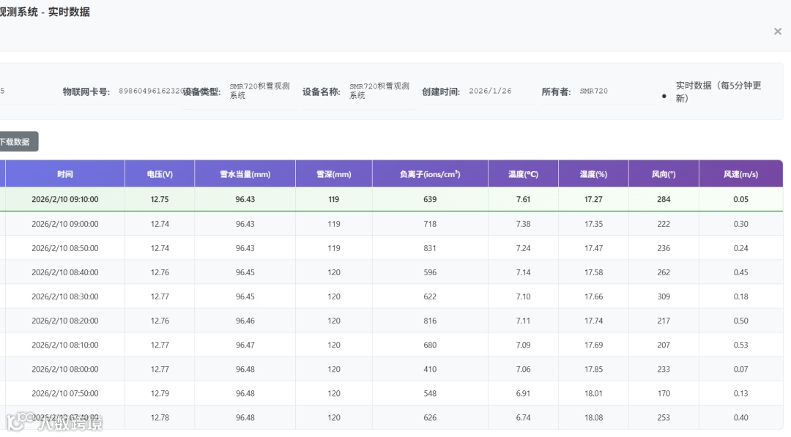The height and width of the screenshot is (437, 791).
Task: Click negative ion value 639
Action: (x=430, y=199)
